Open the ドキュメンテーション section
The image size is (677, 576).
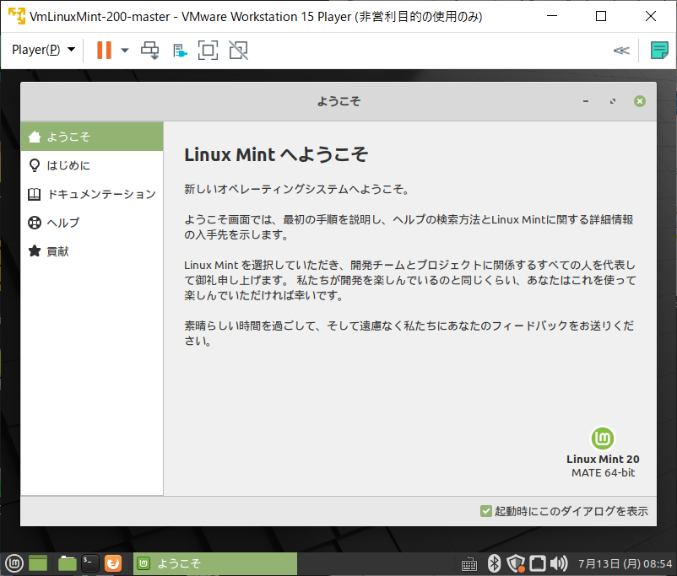pyautogui.click(x=92, y=194)
